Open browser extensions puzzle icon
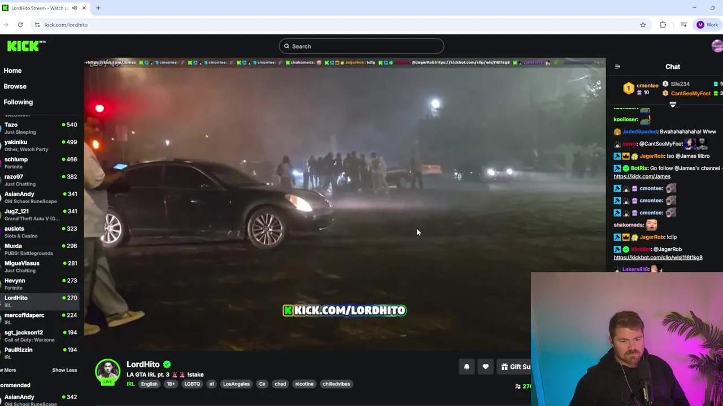 click(x=663, y=25)
